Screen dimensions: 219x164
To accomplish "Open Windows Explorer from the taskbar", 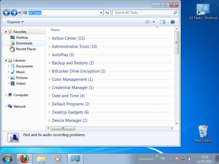I will pos(41,159).
